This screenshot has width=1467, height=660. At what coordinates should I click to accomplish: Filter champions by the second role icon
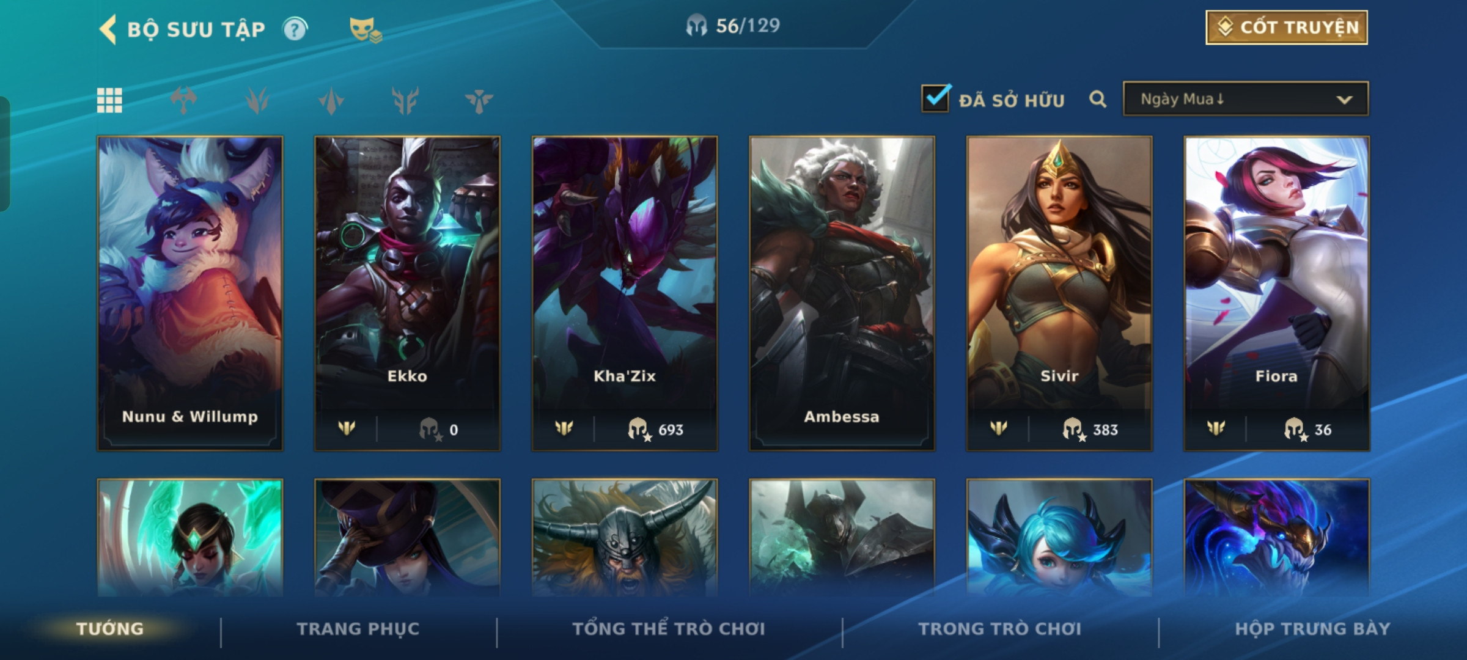(257, 101)
